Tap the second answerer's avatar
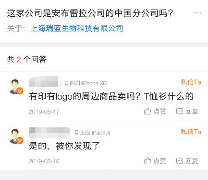 pos(16,136)
